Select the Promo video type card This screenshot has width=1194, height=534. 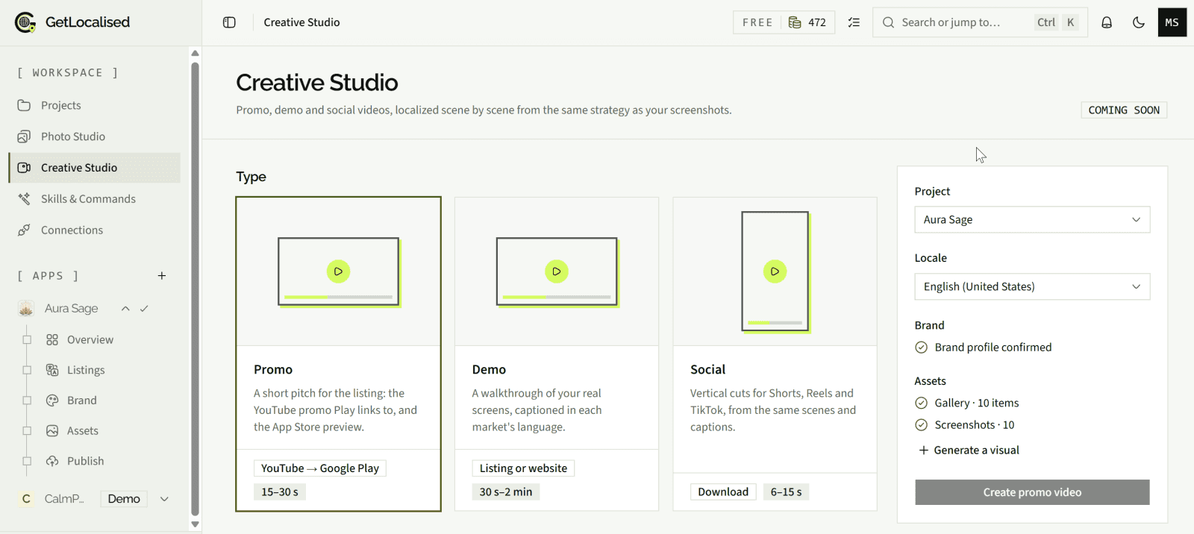[338, 354]
